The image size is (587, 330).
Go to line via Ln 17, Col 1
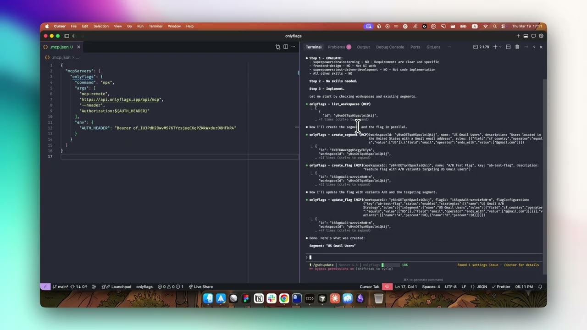click(406, 286)
